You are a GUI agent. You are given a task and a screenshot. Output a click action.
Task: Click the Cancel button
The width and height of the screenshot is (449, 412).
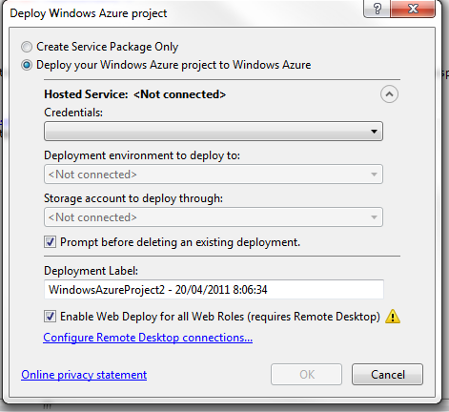[387, 375]
